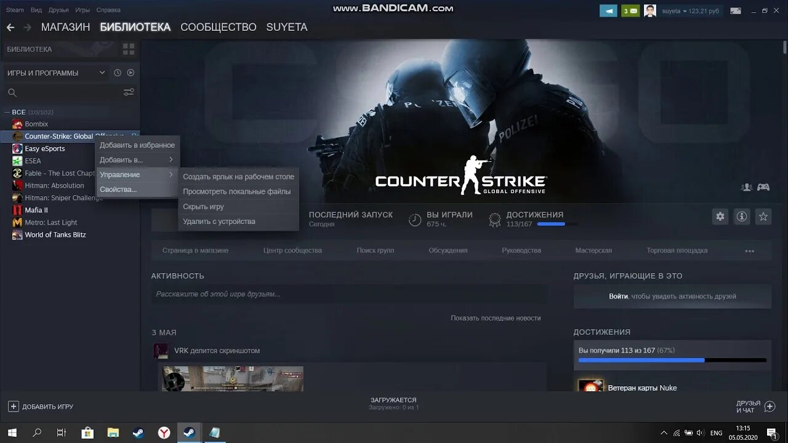
Task: Open Yandex browser in taskbar
Action: (164, 433)
